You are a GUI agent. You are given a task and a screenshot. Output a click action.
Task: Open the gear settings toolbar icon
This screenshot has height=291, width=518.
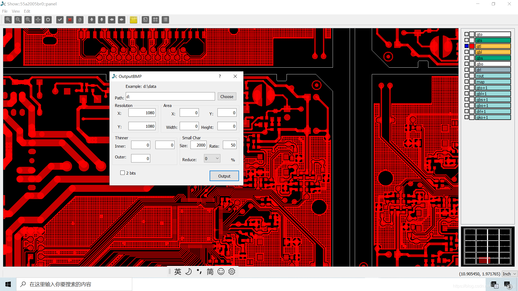48,20
